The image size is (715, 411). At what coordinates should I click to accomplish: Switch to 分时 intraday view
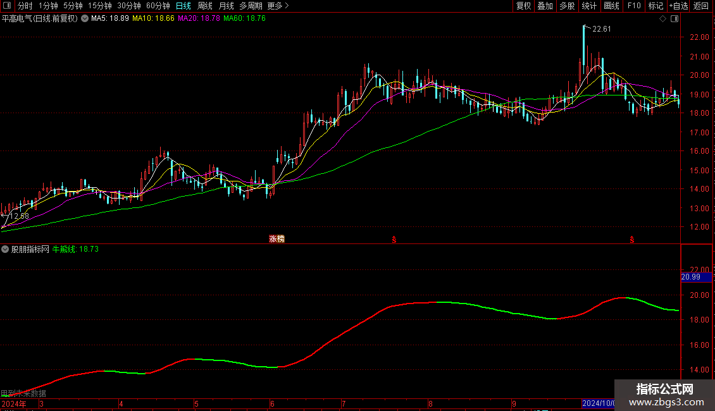coord(25,6)
